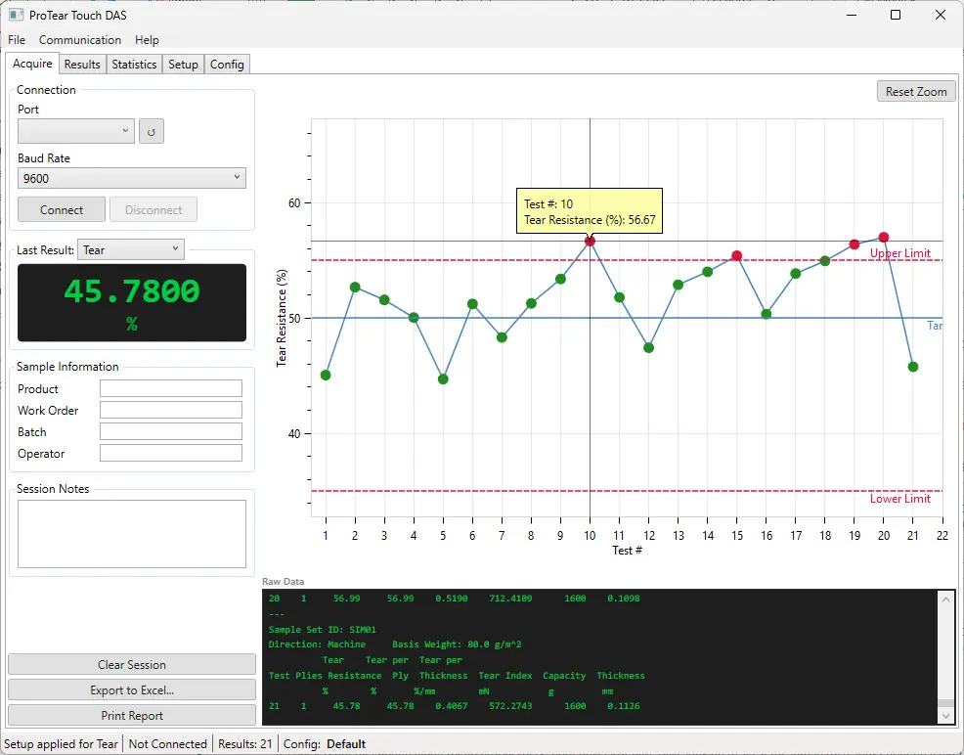Image resolution: width=964 pixels, height=755 pixels.
Task: Click the Operator input field
Action: (171, 453)
